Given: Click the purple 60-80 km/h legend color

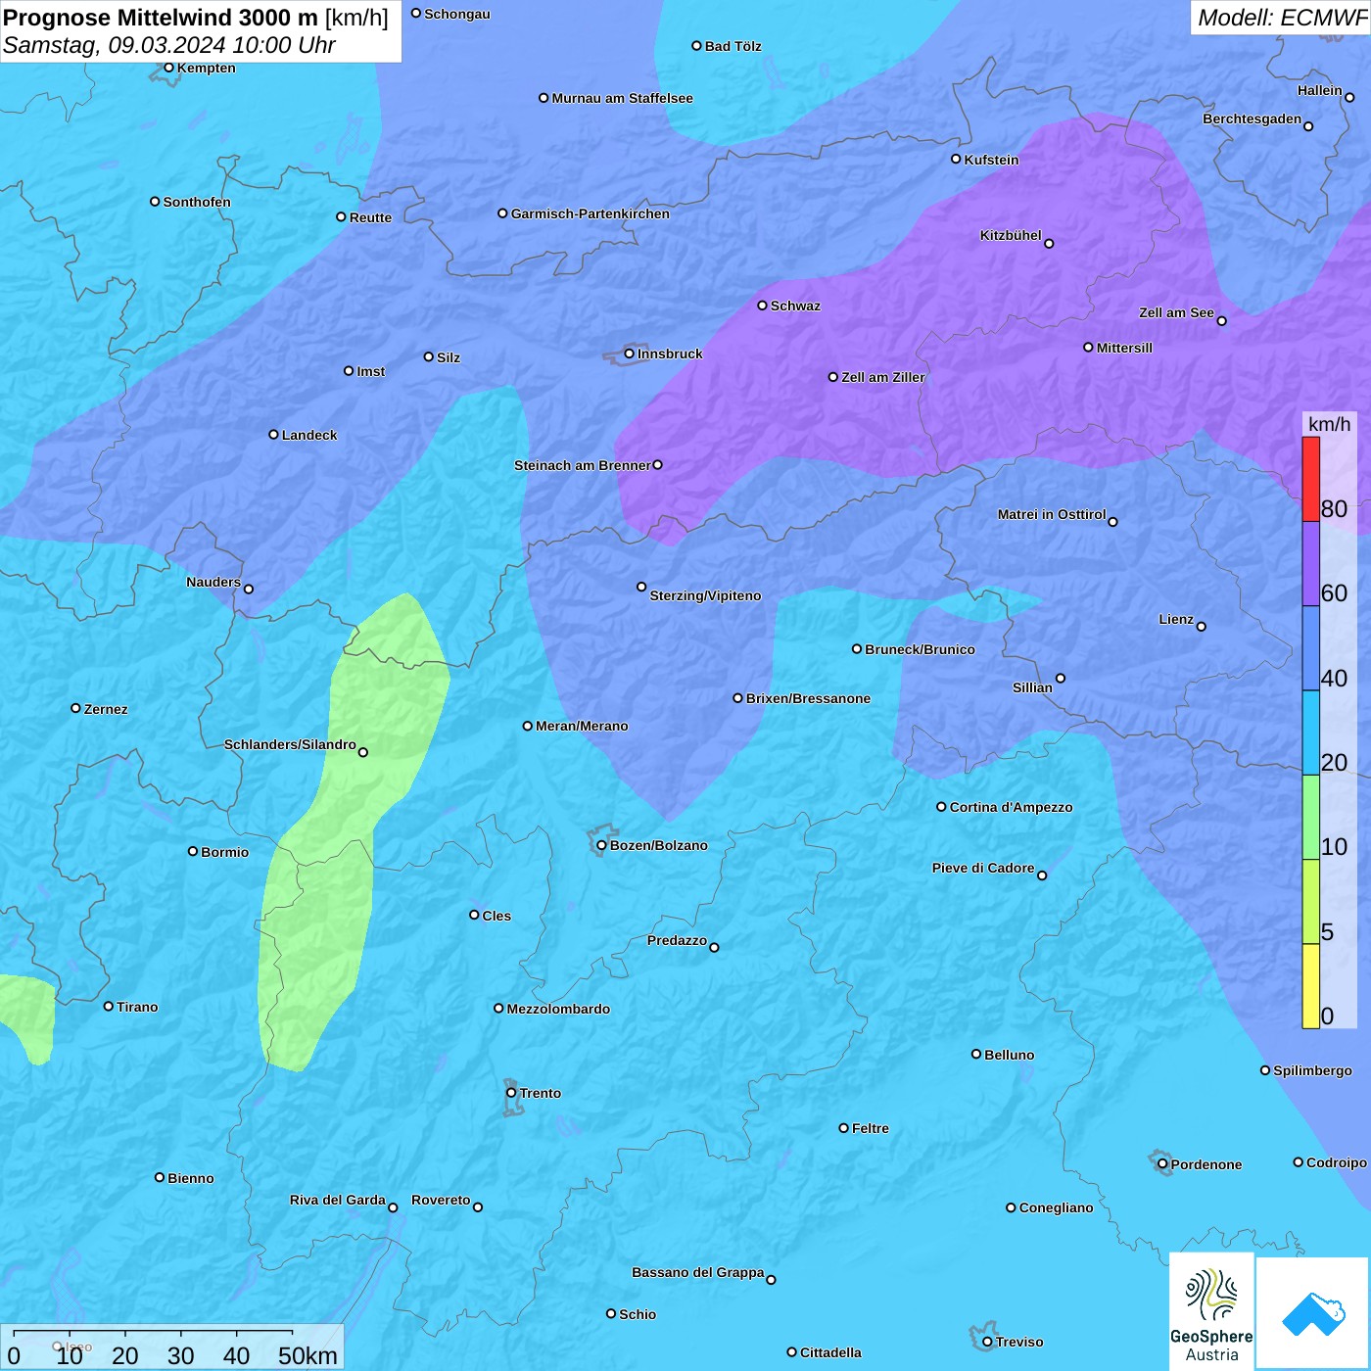Looking at the screenshot, I should (1310, 564).
